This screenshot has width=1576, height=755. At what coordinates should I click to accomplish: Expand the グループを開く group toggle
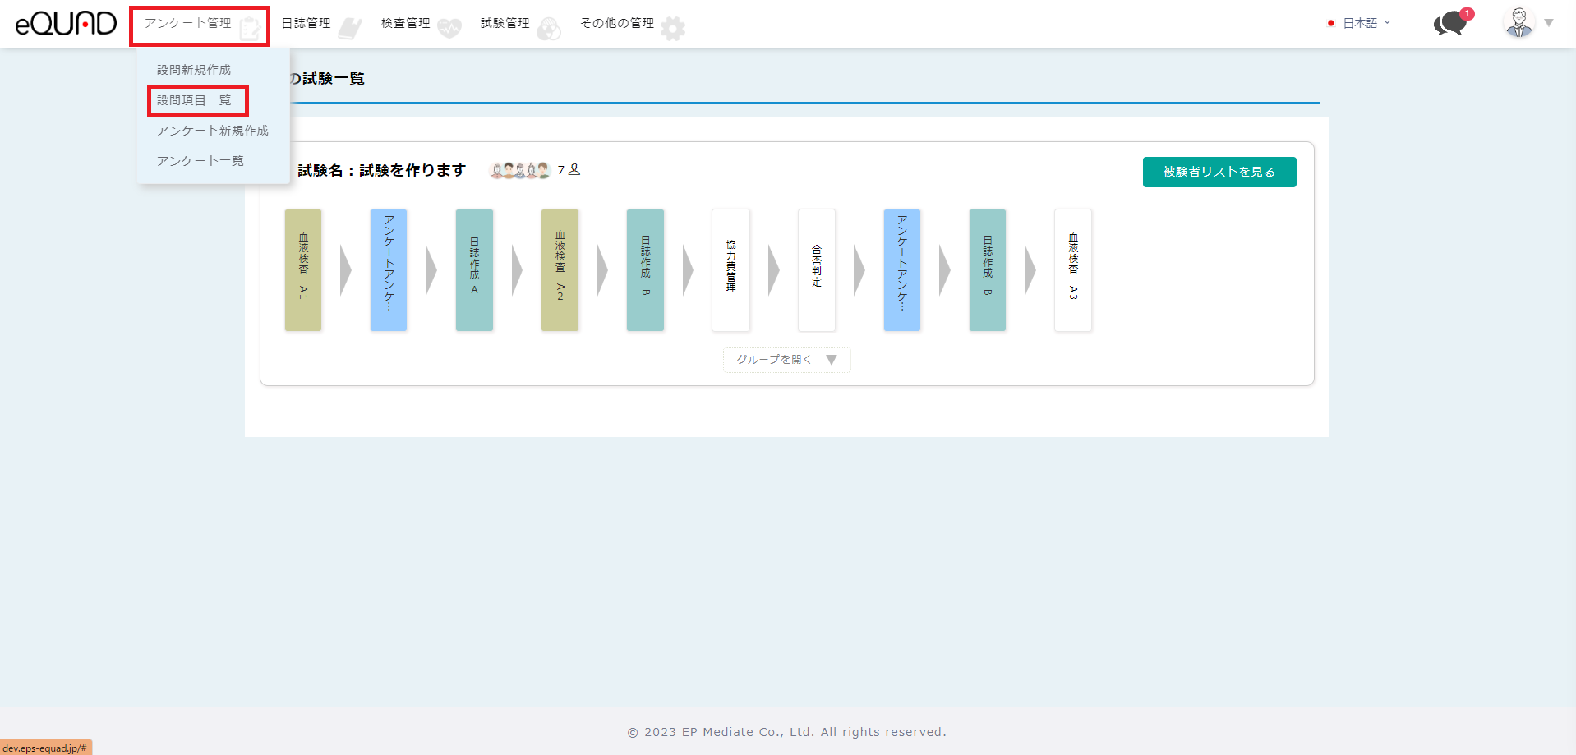click(786, 360)
